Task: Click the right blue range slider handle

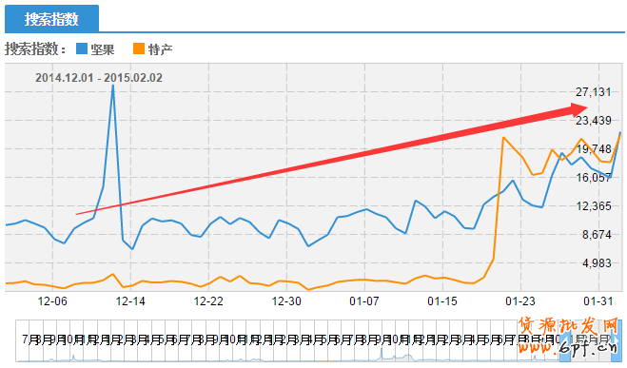Action: click(x=617, y=340)
